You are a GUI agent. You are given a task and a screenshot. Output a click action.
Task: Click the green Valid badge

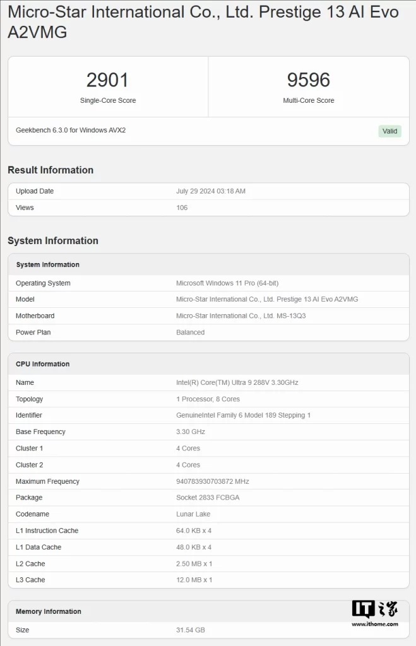coord(389,131)
